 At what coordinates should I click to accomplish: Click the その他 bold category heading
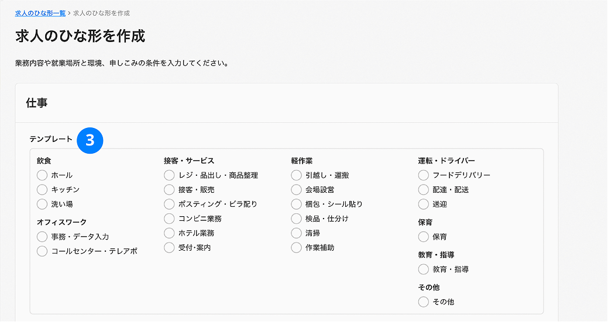tap(429, 287)
